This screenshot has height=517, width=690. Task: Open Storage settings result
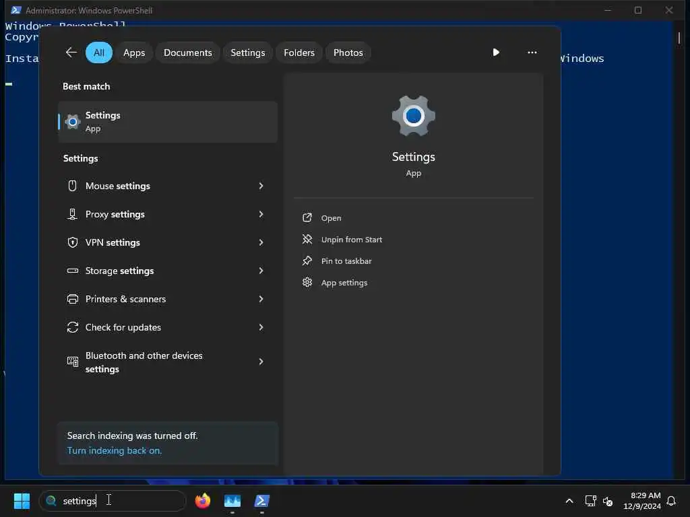coord(168,271)
